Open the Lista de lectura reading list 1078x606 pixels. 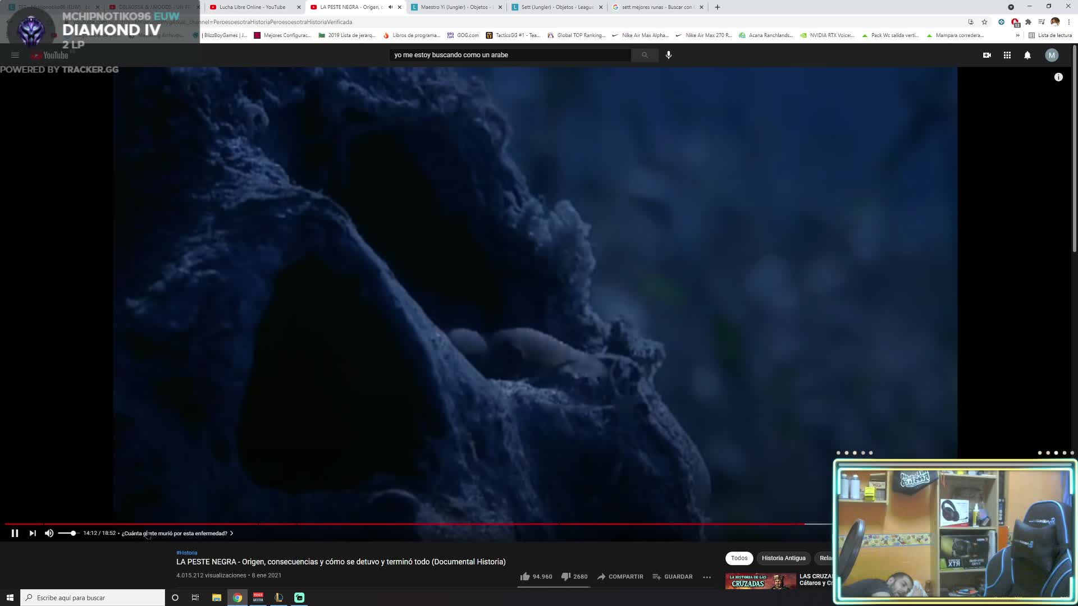[1050, 35]
